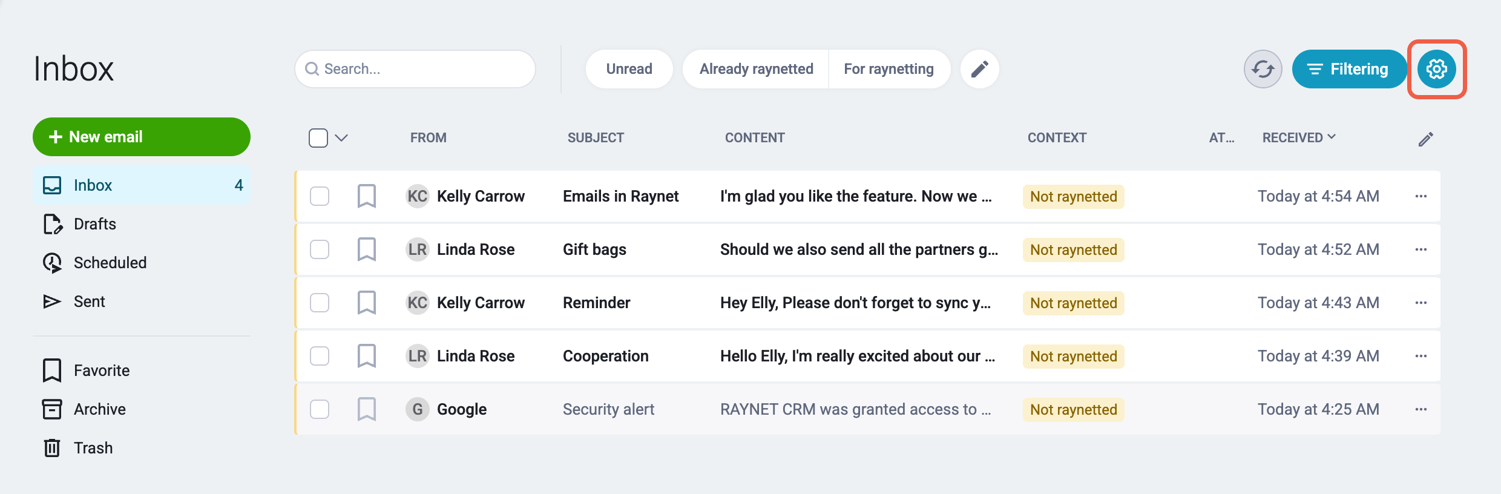Open the Archive folder
The width and height of the screenshot is (1501, 494).
[x=142, y=409]
